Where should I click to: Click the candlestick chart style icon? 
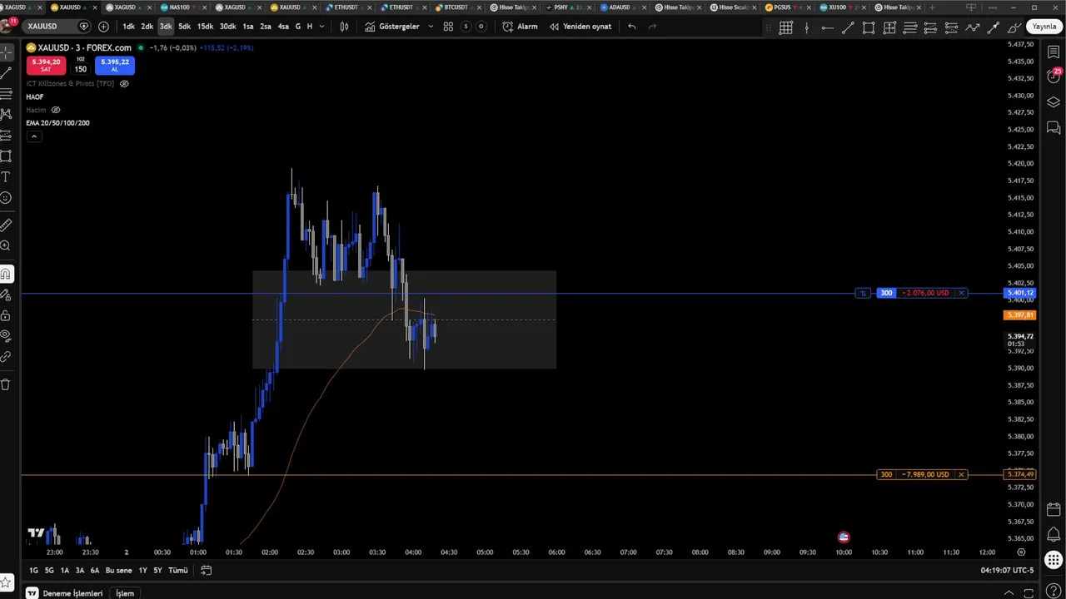(344, 27)
